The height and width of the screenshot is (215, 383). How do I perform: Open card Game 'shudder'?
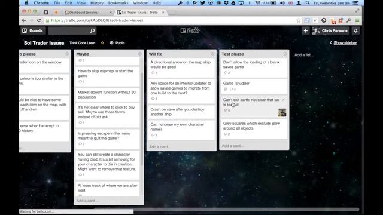[254, 86]
